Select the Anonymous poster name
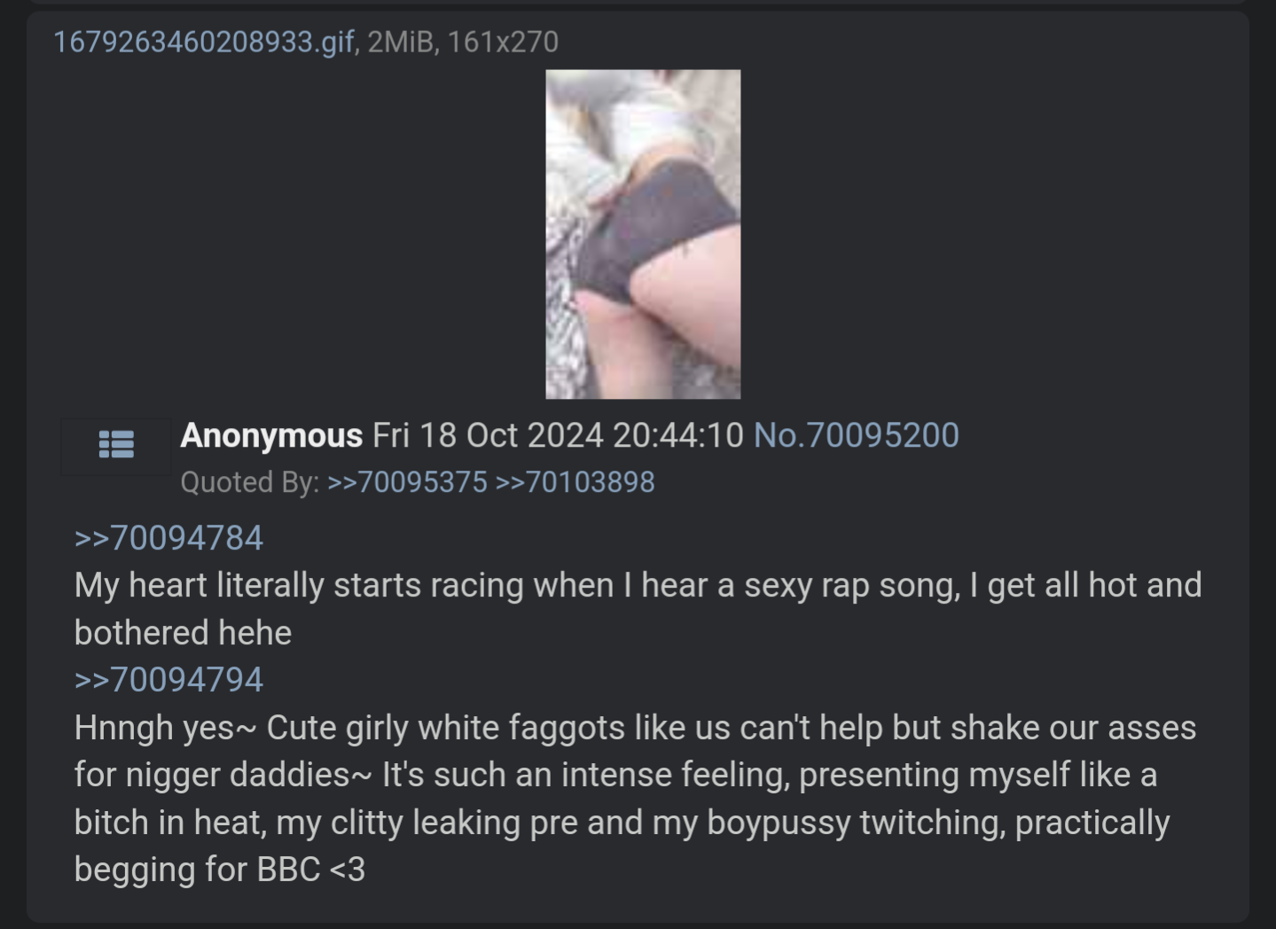The image size is (1276, 929). (x=271, y=435)
